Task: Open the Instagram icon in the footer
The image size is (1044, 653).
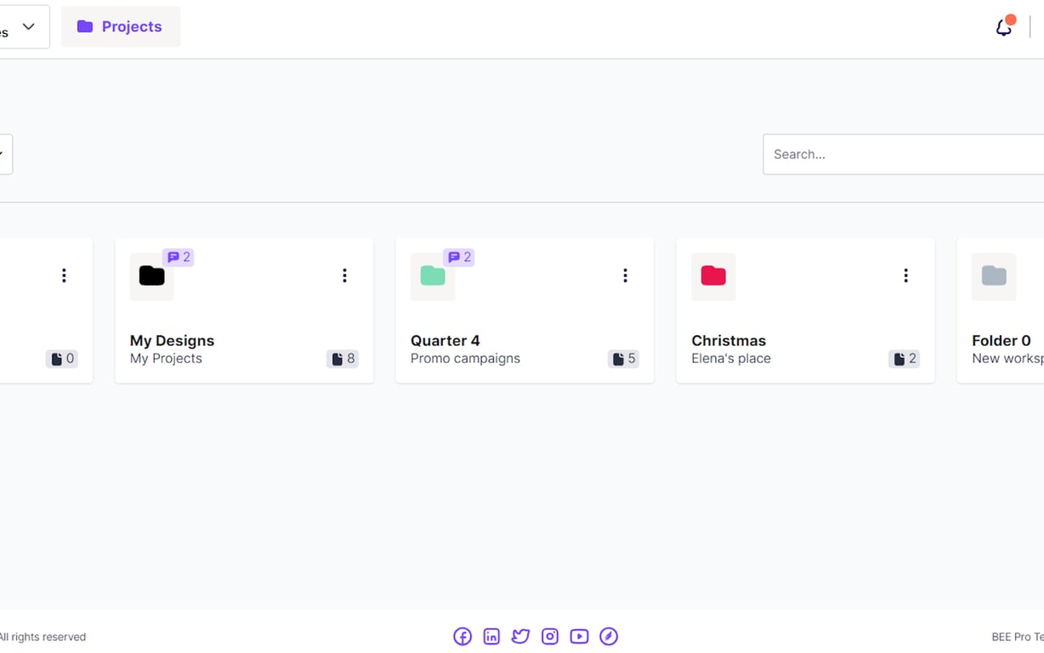Action: pyautogui.click(x=550, y=636)
